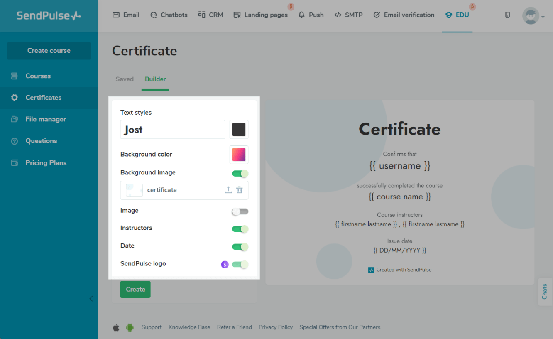Open the Jost font dropdown

coord(173,130)
